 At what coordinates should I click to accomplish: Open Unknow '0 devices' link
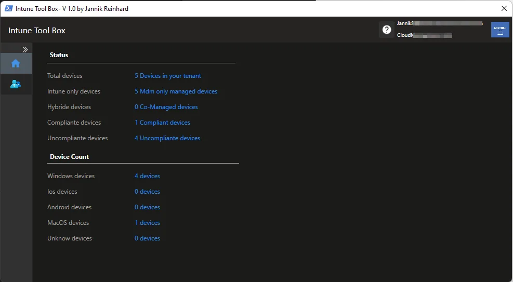pyautogui.click(x=147, y=238)
